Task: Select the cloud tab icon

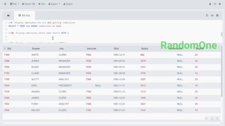Action: [8, 15]
